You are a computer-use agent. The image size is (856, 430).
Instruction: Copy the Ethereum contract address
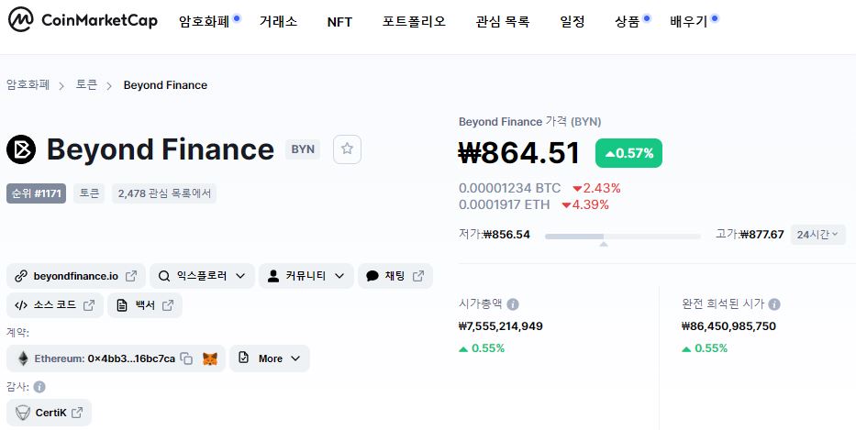(186, 358)
